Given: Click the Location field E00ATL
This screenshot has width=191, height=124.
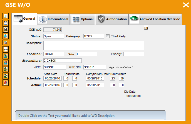Looking at the screenshot, I should coord(54,54).
